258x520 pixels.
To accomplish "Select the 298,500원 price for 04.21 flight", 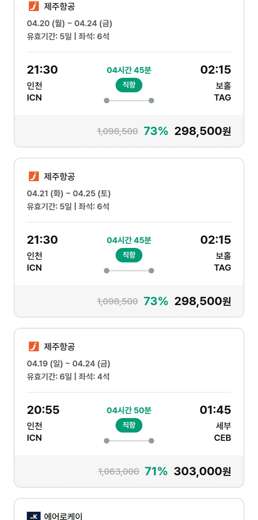I will point(203,301).
